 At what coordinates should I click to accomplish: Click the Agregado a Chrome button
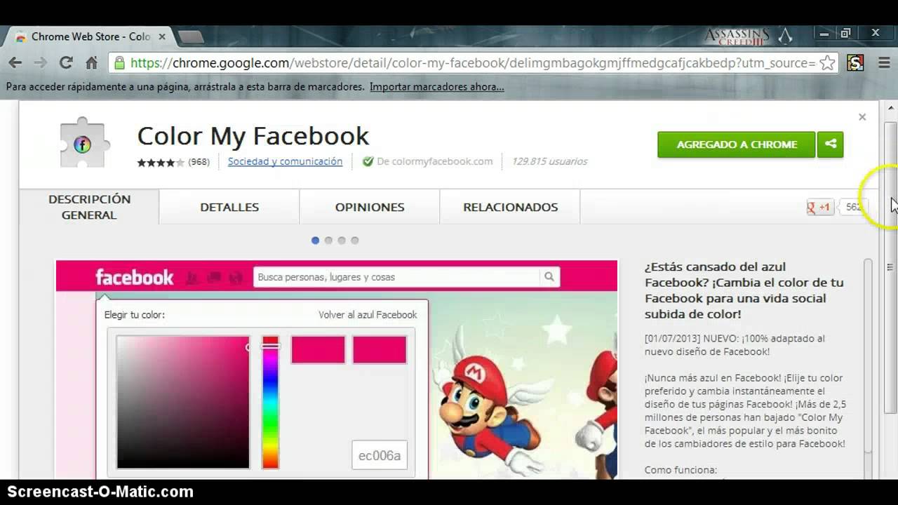pyautogui.click(x=737, y=144)
